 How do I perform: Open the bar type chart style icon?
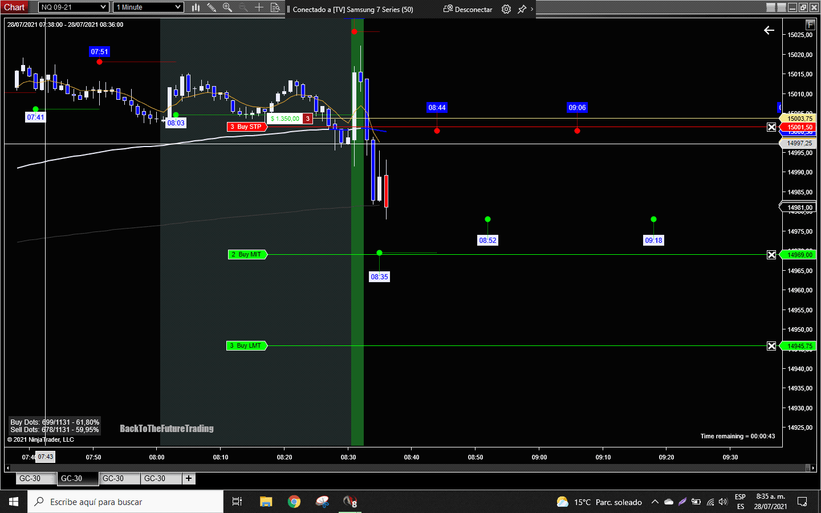(x=196, y=7)
